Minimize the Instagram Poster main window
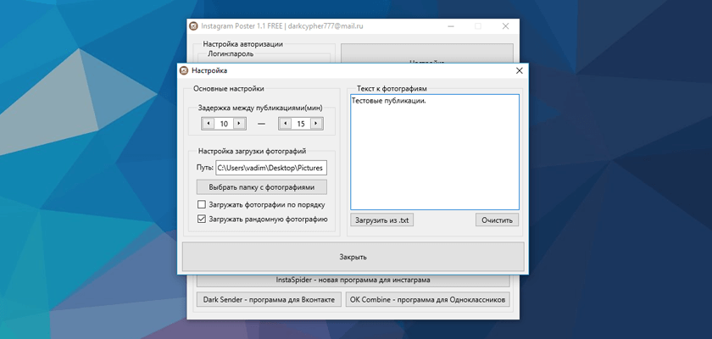Screen dimensions: 712x339 click(450, 26)
